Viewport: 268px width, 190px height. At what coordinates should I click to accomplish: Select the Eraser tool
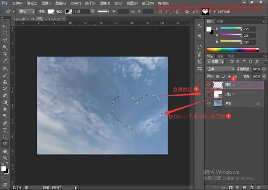[5, 95]
